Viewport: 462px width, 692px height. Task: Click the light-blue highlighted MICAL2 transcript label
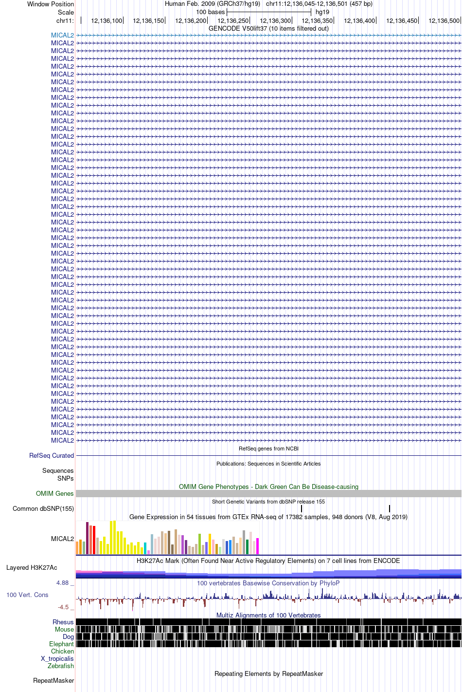[62, 35]
